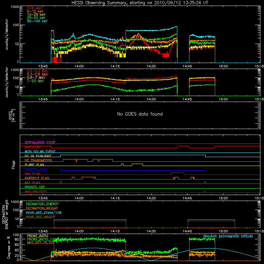This screenshot has height=264, width=264.
Task: Click the GAP_FLAG raised step near 14:43
Action: tap(183, 146)
